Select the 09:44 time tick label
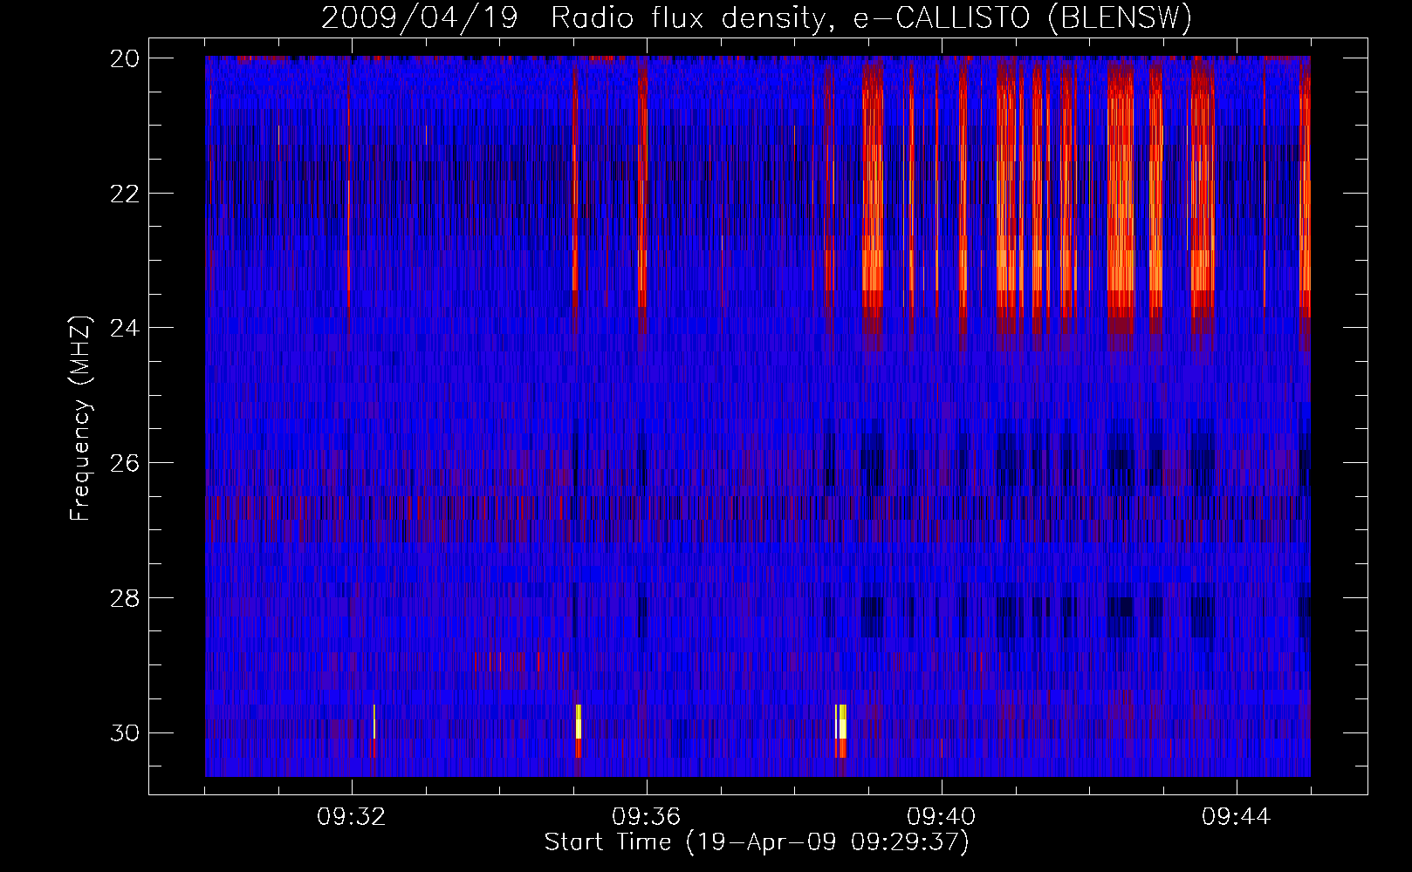The height and width of the screenshot is (872, 1412). 1237,817
